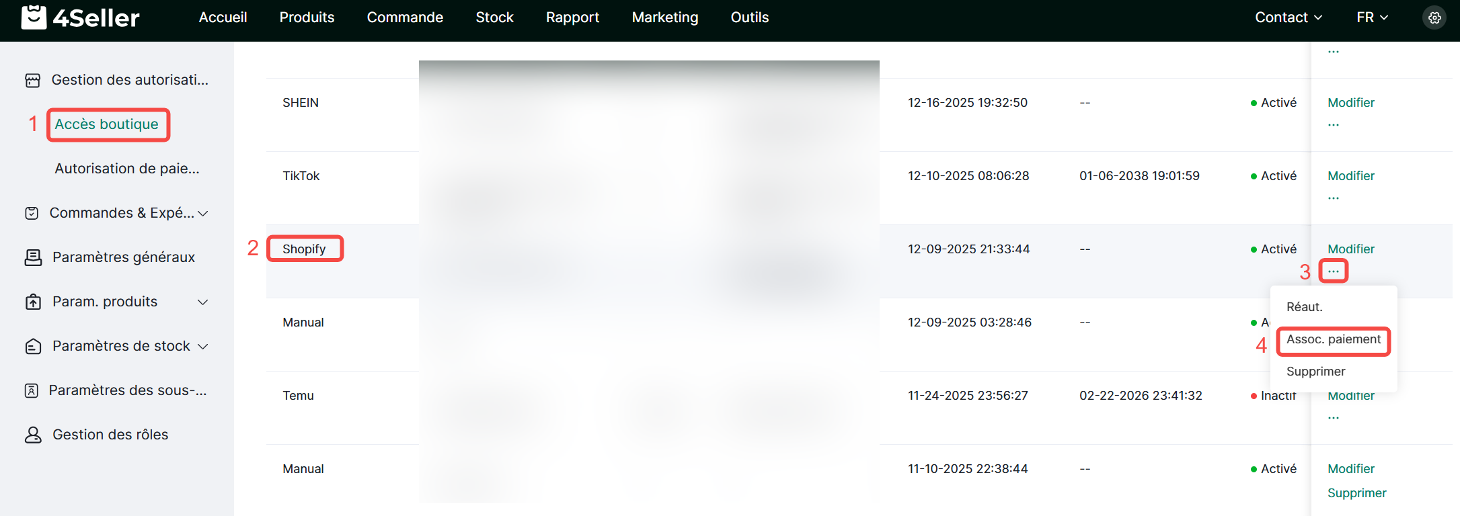Click the Paramètres généraux sidebar icon
The image size is (1460, 516).
[33, 257]
